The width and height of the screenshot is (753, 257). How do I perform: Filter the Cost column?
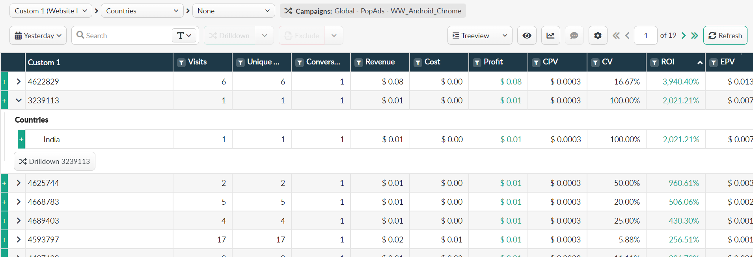[418, 62]
